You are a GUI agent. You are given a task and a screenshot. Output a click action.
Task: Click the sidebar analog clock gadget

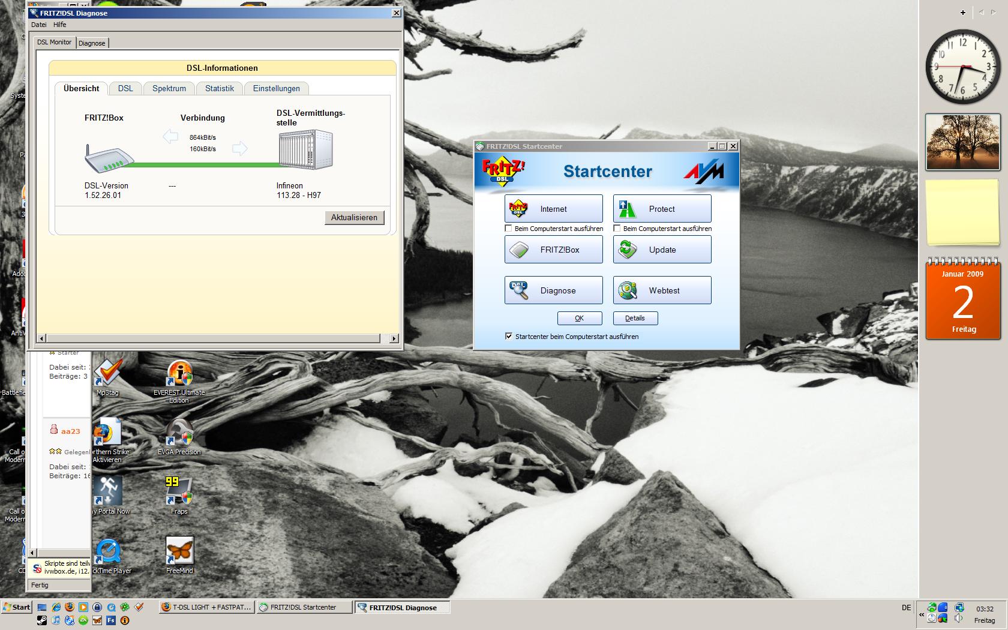[963, 65]
